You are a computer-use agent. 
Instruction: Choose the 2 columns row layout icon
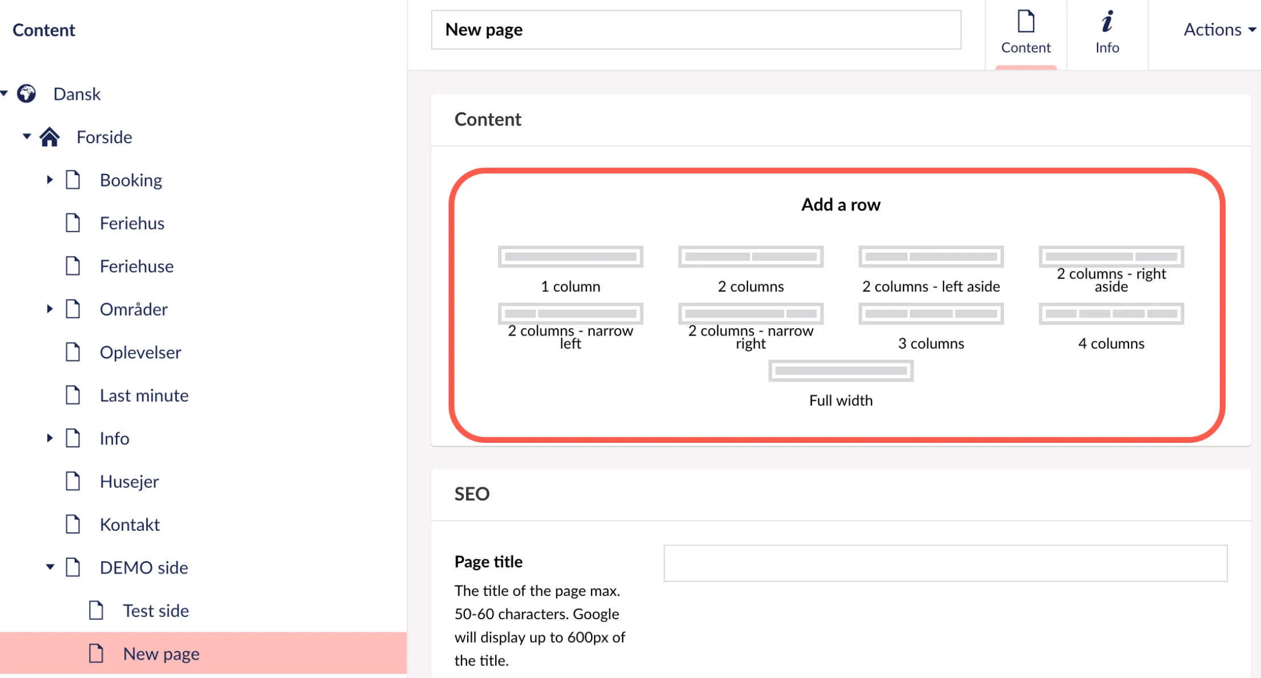click(750, 257)
